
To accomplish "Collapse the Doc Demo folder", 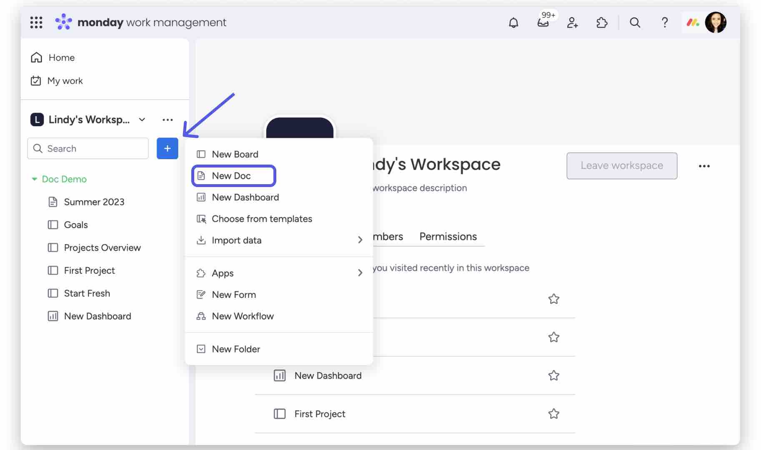I will [35, 179].
